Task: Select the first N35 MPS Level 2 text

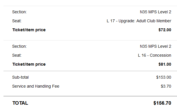Action: [x=155, y=12]
